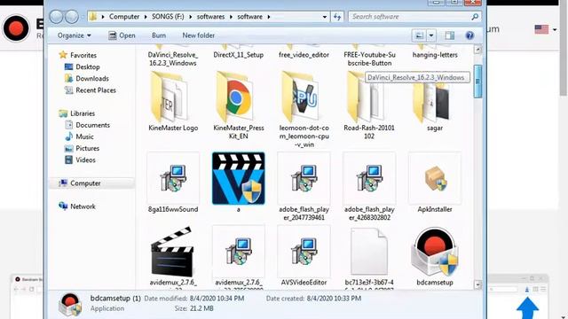Open the Explorer help icon
The width and height of the screenshot is (568, 319).
(x=469, y=35)
